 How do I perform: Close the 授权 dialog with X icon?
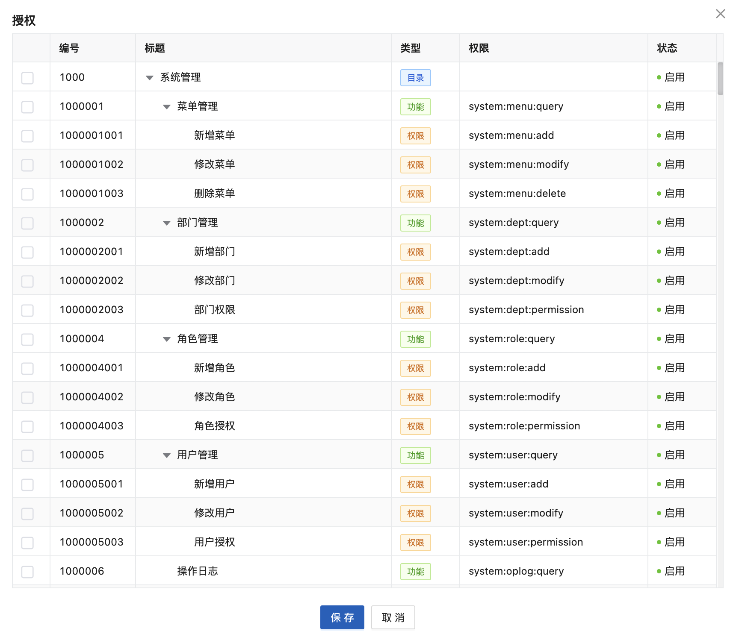point(720,14)
